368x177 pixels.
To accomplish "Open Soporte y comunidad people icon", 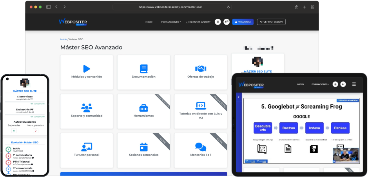I will pyautogui.click(x=87, y=107).
